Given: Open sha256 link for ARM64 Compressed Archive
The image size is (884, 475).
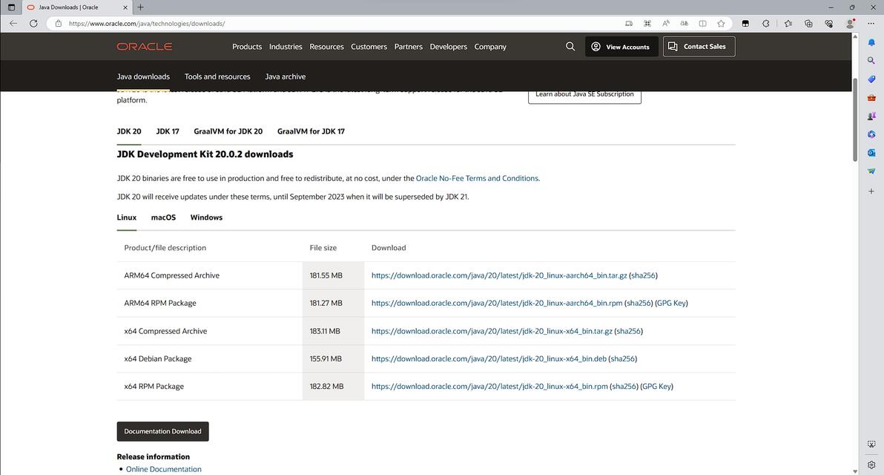Looking at the screenshot, I should point(643,275).
